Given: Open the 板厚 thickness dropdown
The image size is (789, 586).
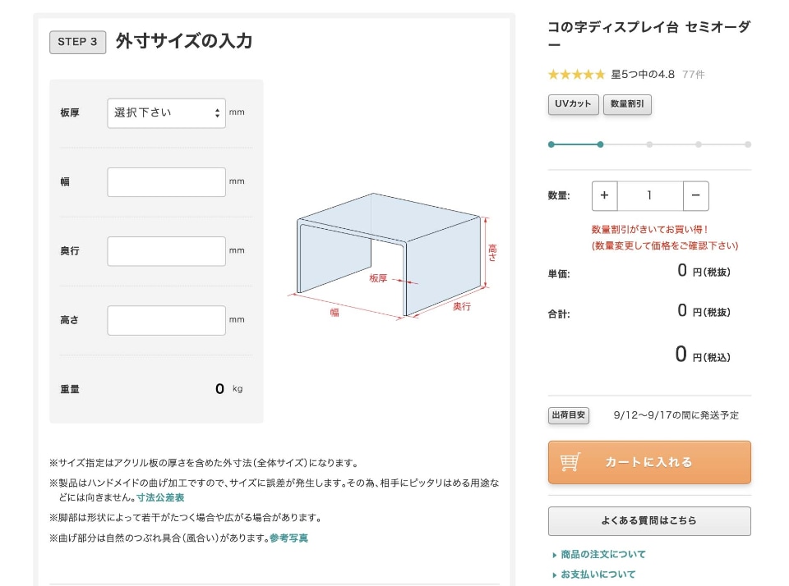Looking at the screenshot, I should pos(166,113).
